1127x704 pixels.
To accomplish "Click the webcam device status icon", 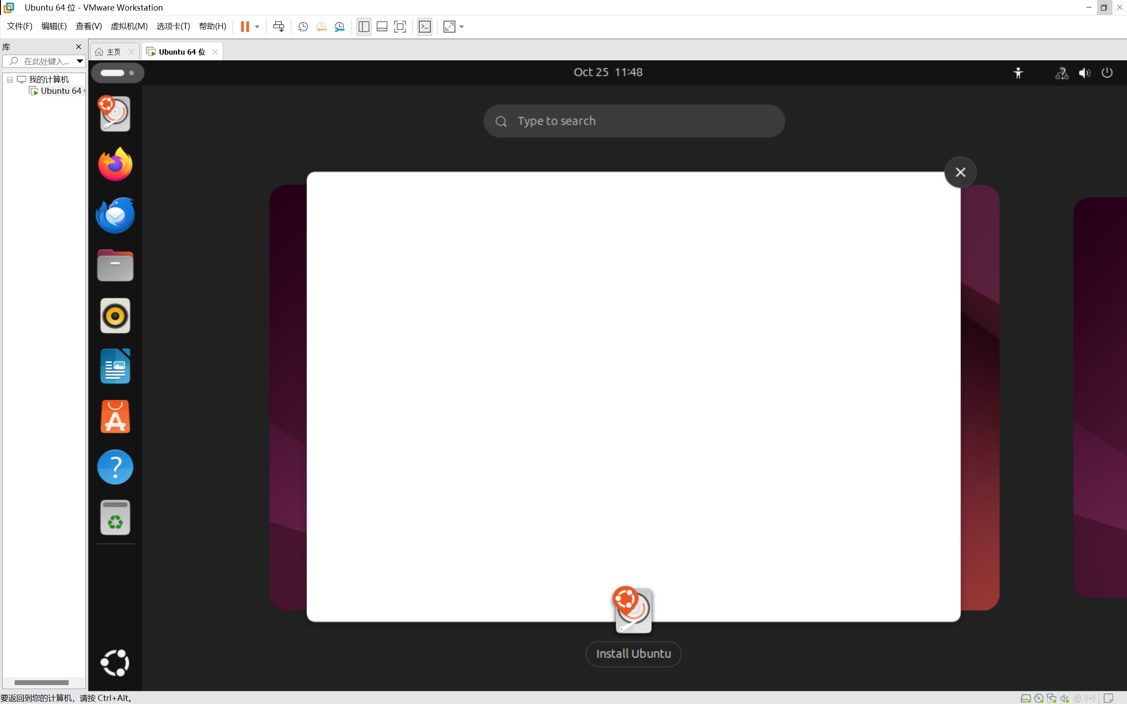I will pyautogui.click(x=1077, y=698).
